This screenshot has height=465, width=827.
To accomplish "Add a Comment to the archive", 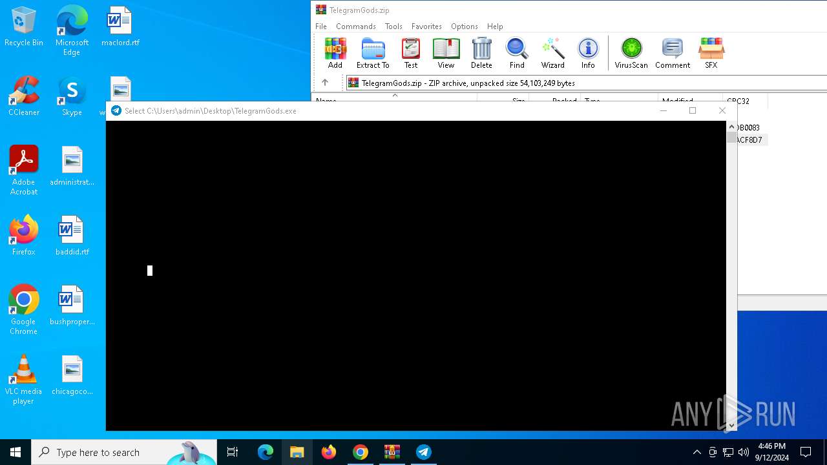I will [x=673, y=53].
